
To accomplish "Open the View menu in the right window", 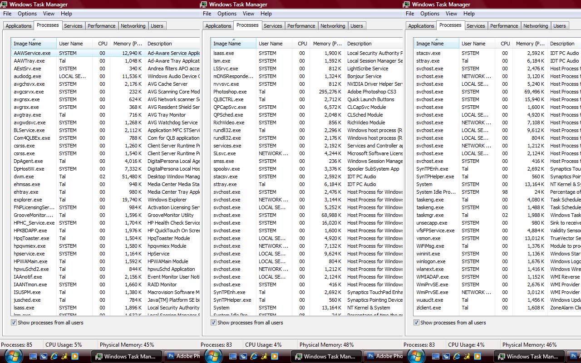I will pos(451,14).
